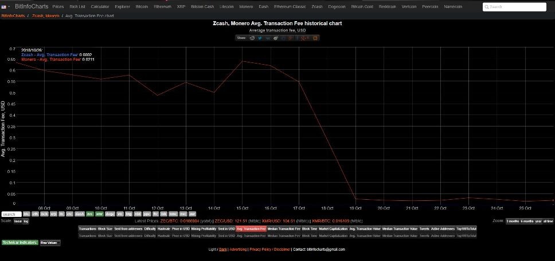Disable the xmr coin series
555x261 pixels.
coord(99,214)
